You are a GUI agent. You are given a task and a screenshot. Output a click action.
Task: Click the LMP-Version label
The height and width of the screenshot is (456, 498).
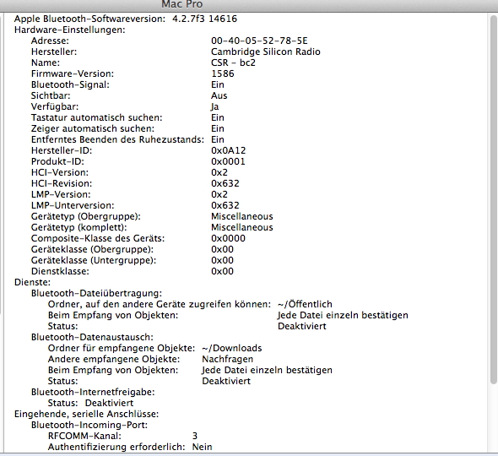coord(61,194)
